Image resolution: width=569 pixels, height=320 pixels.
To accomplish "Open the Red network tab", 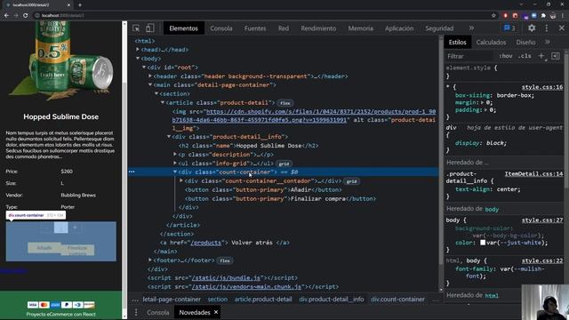I will pyautogui.click(x=284, y=28).
